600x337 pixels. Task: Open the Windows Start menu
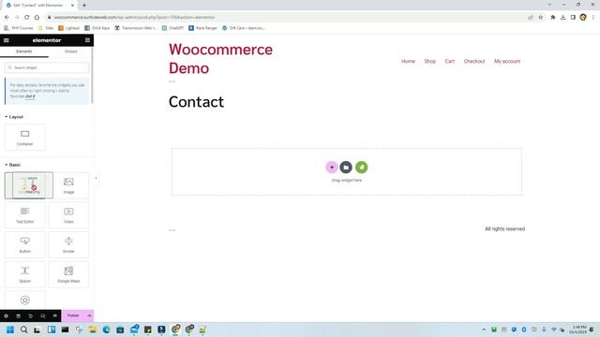[10, 330]
